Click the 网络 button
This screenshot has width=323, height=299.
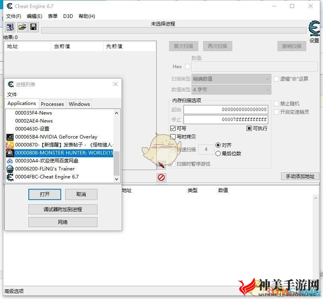[63, 222]
